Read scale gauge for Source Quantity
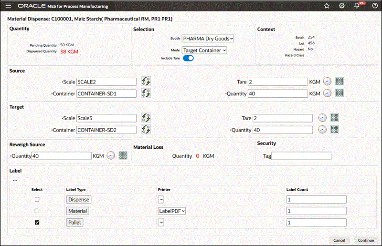This screenshot has width=382, height=246. pos(327,93)
